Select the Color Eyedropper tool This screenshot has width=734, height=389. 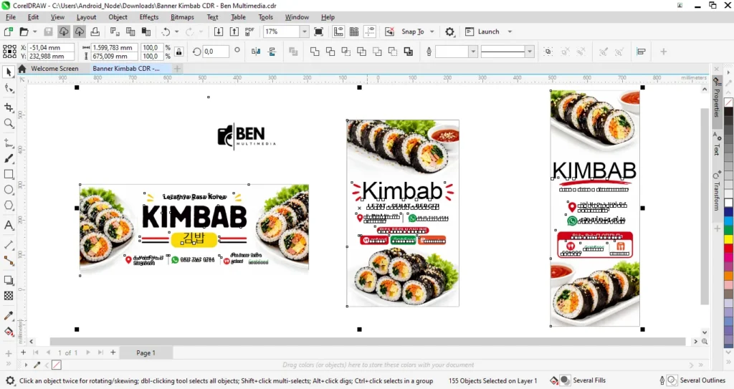coord(9,315)
